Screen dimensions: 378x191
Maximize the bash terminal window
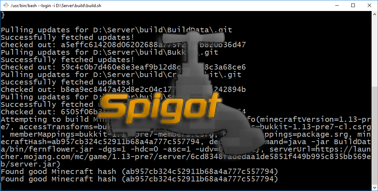353,6
